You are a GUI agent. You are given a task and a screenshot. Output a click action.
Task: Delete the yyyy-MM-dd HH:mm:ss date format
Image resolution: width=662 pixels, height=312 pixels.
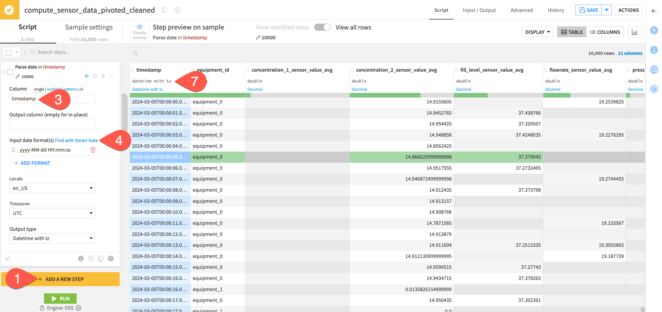pyautogui.click(x=93, y=150)
